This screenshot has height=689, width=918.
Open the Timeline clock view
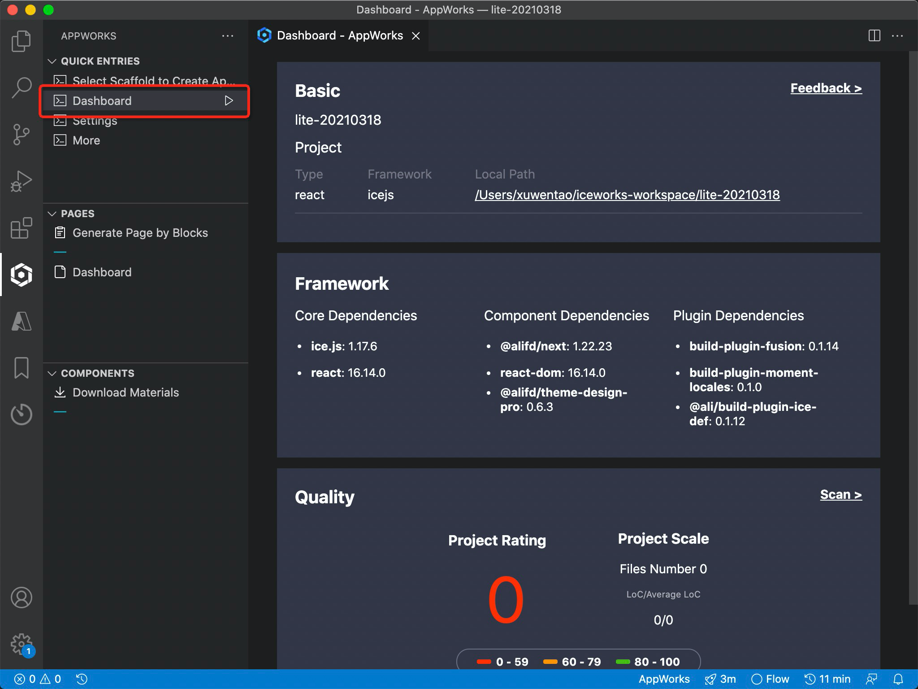pos(21,414)
